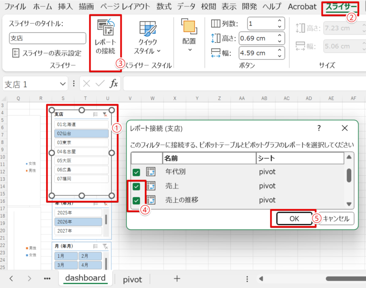
Task: Select 02仙台 slicer item
Action: [x=82, y=134]
